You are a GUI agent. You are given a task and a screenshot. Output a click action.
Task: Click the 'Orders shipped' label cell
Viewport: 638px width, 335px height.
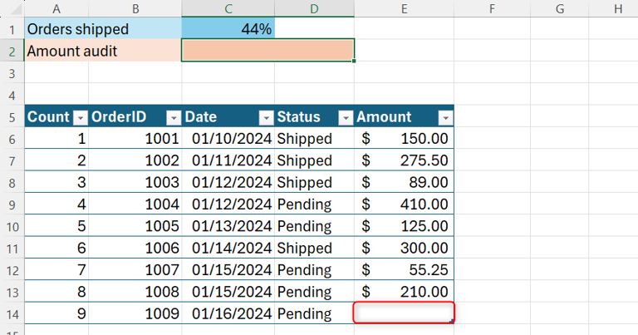(103, 28)
